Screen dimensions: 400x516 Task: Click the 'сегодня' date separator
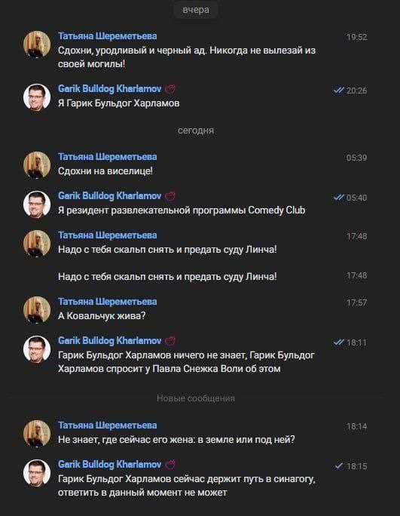tap(196, 131)
